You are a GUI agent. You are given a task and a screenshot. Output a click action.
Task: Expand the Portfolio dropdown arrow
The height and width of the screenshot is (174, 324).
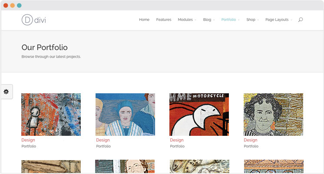239,20
